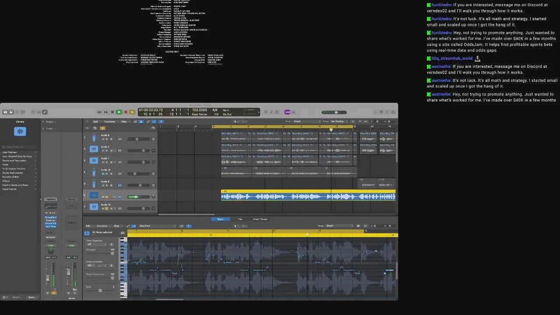Click the Library search field
Viewport: 560px width, 315px height.
point(20,147)
